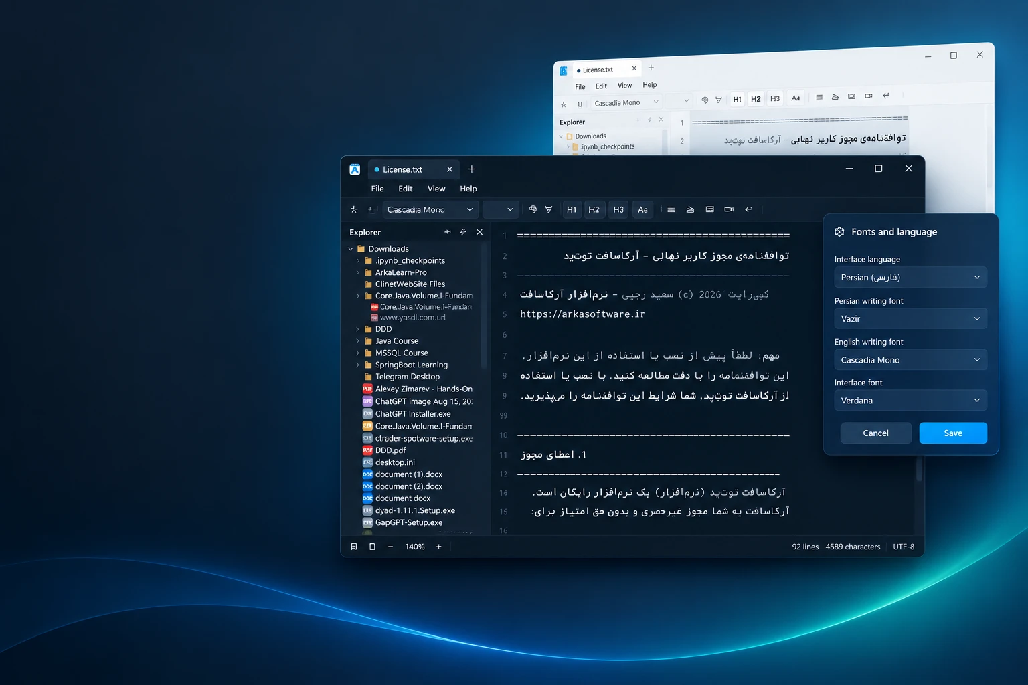1028x685 pixels.
Task: Click the bookmark icon in the status bar
Action: [354, 547]
